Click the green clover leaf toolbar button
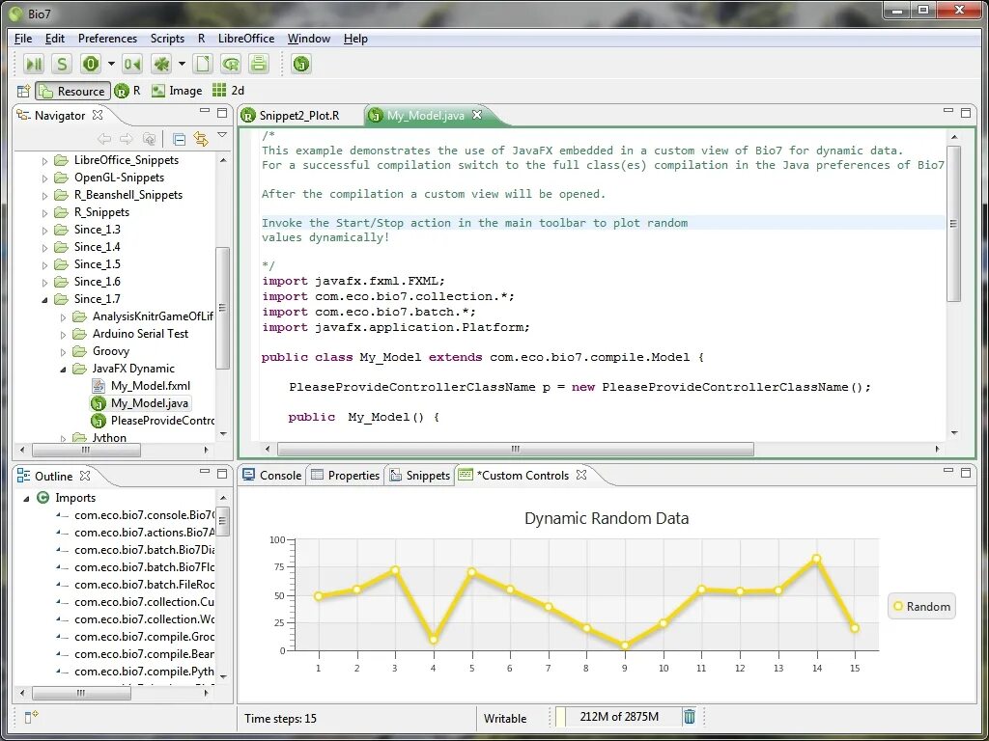 point(162,64)
